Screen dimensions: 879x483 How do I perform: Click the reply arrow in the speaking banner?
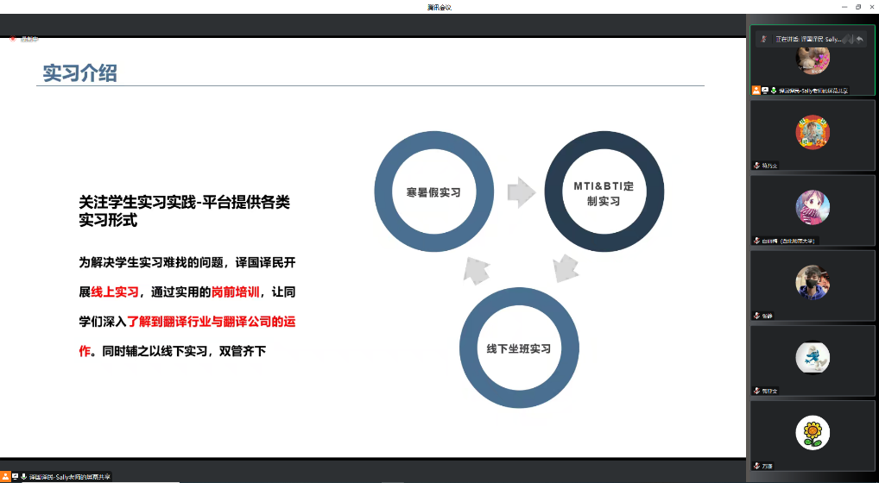[x=859, y=39]
